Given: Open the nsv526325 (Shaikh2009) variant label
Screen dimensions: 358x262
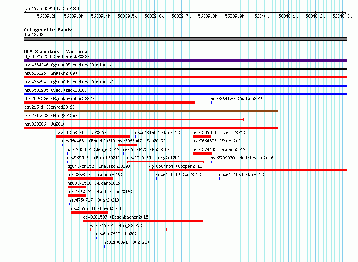Looking at the screenshot, I should point(51,73).
